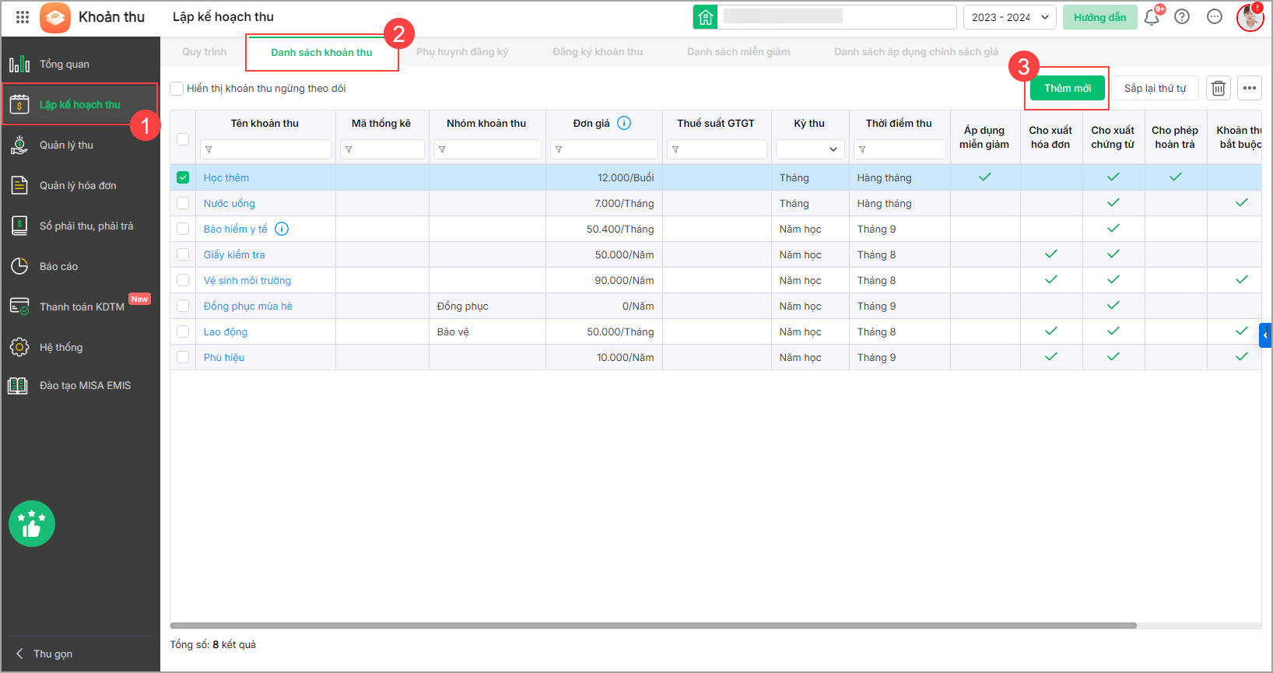Click the green thumbs-up feedback button

click(32, 524)
